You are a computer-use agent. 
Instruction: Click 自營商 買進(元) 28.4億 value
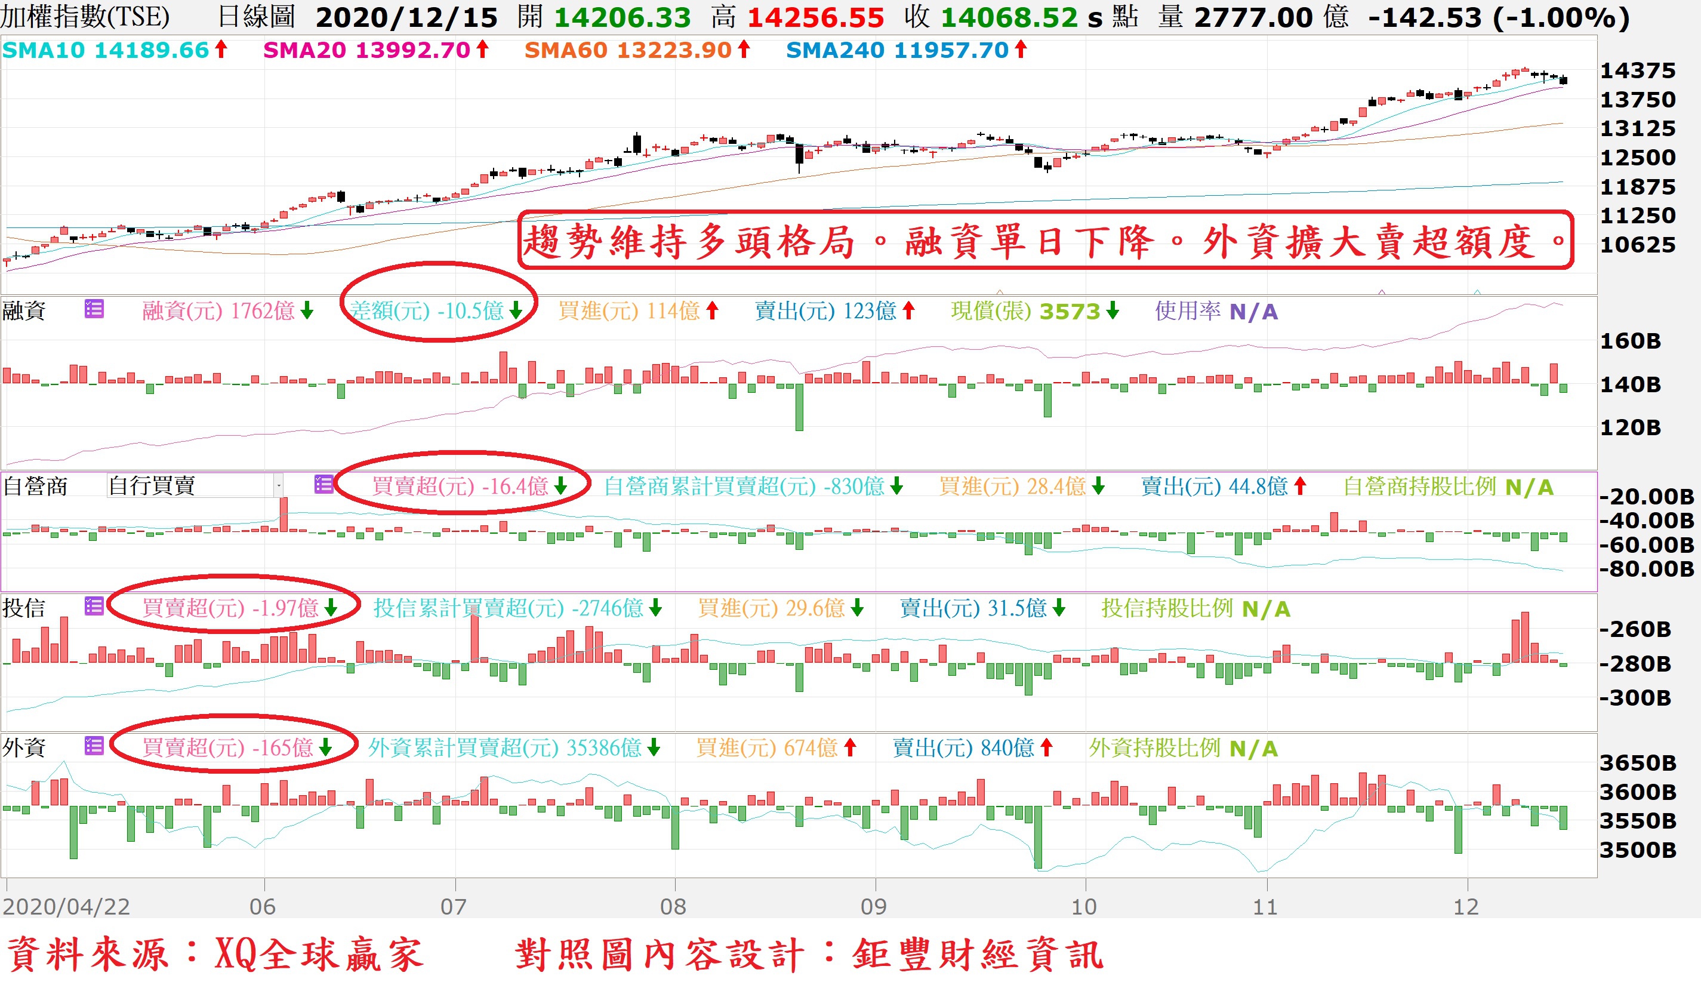point(1012,485)
